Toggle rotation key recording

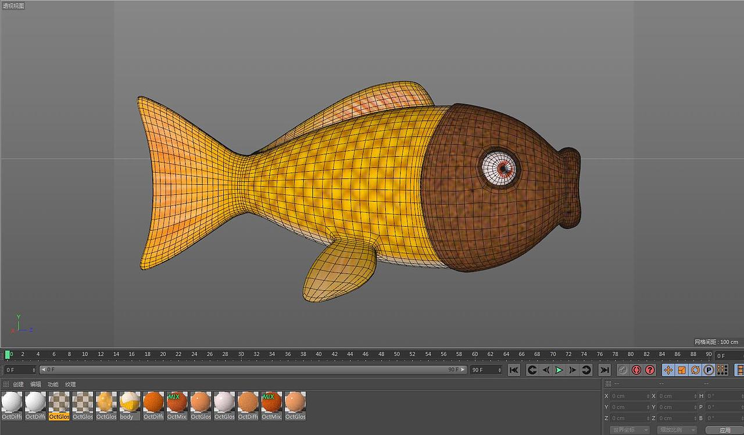695,370
